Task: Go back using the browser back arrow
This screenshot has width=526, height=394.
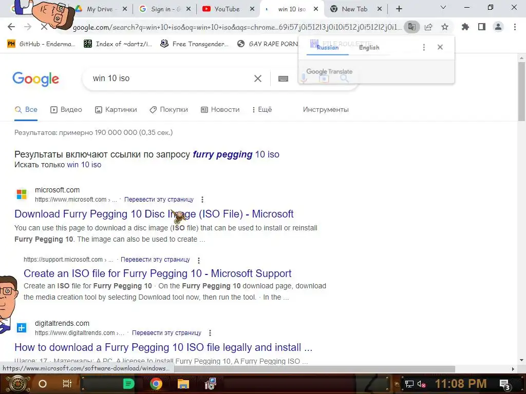Action: pyautogui.click(x=11, y=27)
